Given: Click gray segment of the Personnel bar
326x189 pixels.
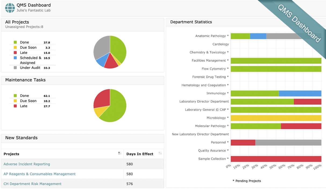Looking at the screenshot, I should tap(288, 142).
